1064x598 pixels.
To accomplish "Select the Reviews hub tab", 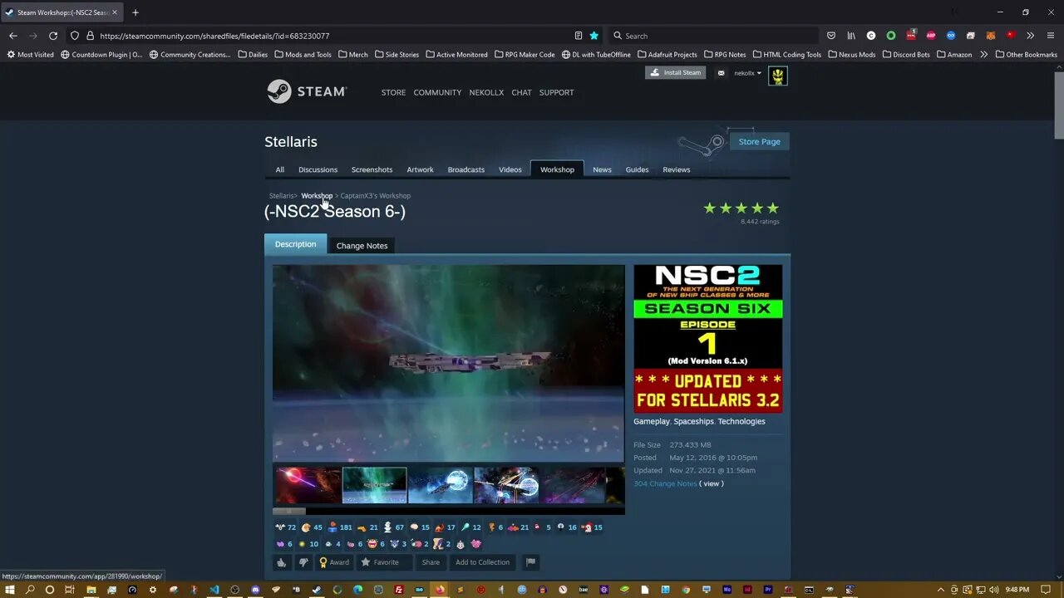I will (x=676, y=169).
